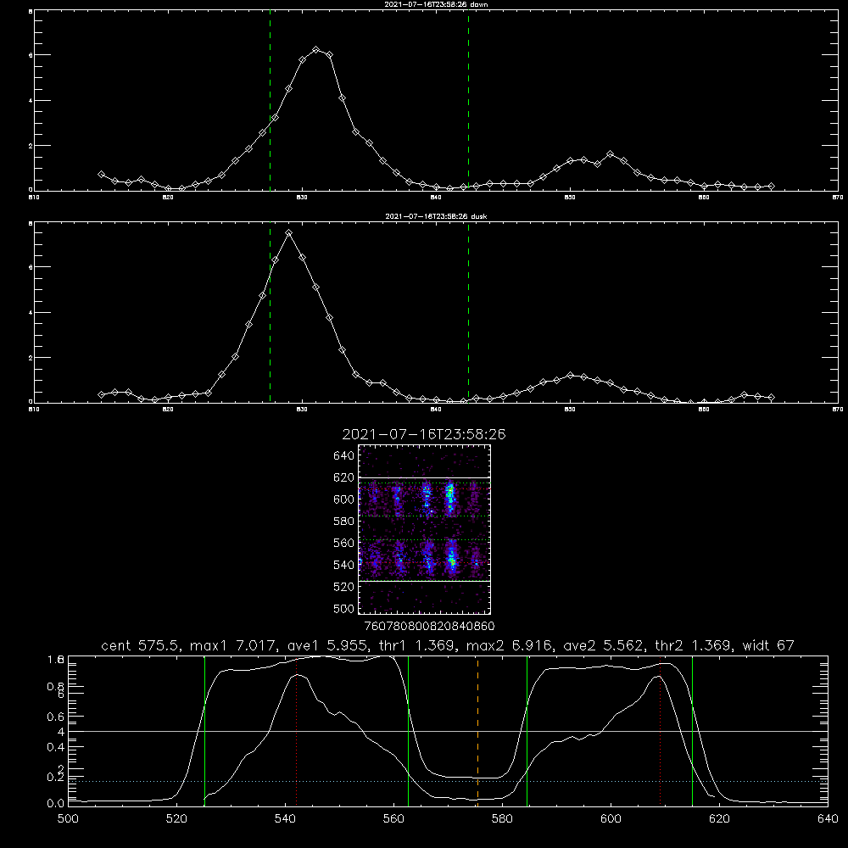Click the white horizontal line at level 4
This screenshot has width=848, height=848.
448,731
